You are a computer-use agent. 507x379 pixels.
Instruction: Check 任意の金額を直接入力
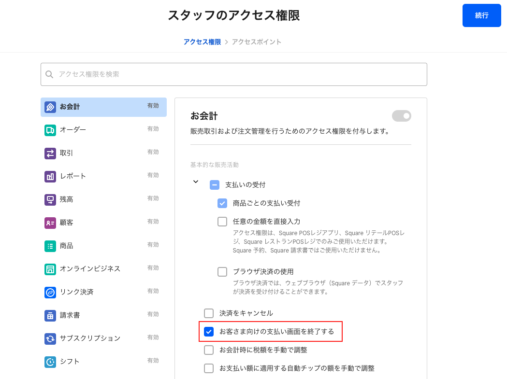222,222
